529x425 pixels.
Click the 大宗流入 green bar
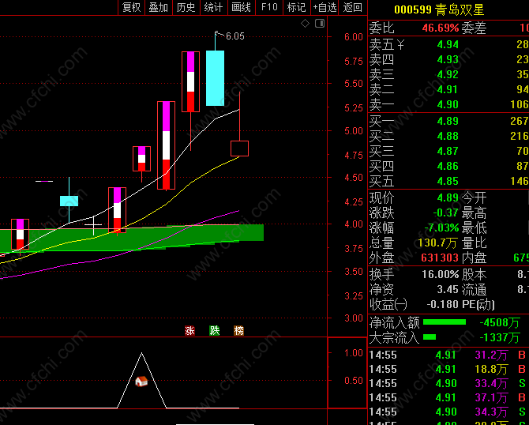click(430, 337)
